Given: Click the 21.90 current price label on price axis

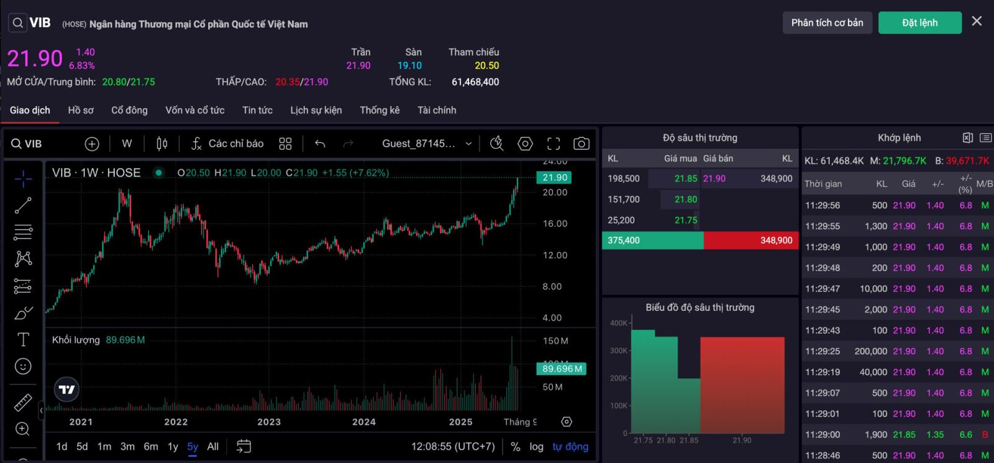Looking at the screenshot, I should pos(555,178).
